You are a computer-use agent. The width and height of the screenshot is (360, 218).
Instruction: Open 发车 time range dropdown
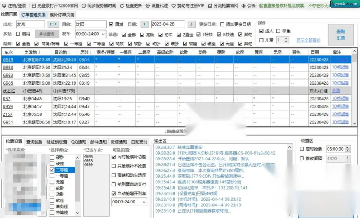click(x=90, y=34)
